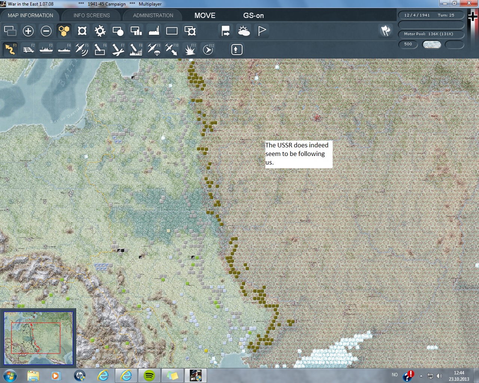Select F2 rail mode
The height and width of the screenshot is (383, 479).
[28, 49]
